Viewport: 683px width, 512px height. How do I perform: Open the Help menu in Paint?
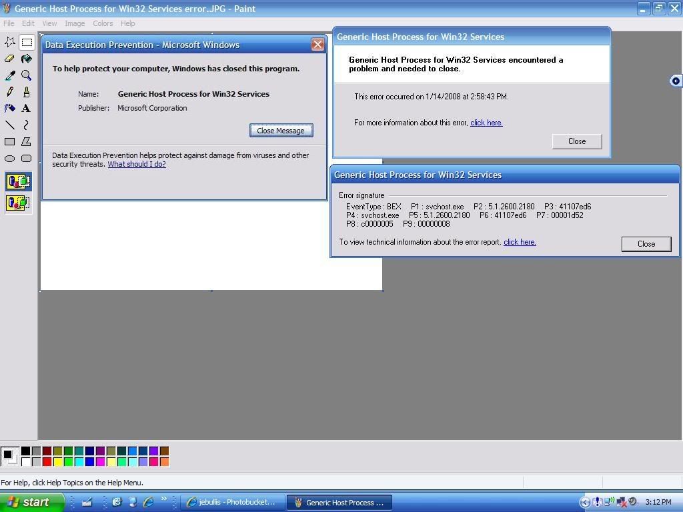(x=127, y=23)
